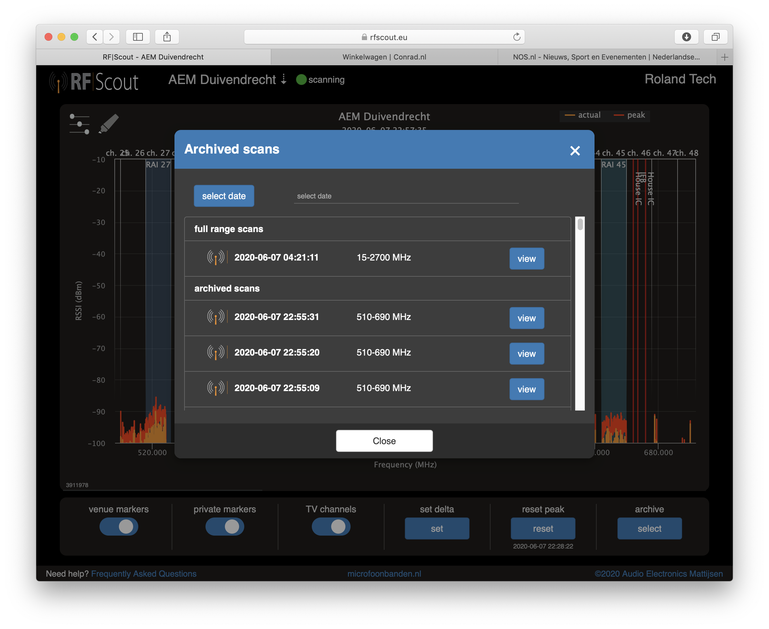Click the reset peak timestamp 2020-06-07 22:28:22
This screenshot has height=629, width=769.
tap(543, 546)
